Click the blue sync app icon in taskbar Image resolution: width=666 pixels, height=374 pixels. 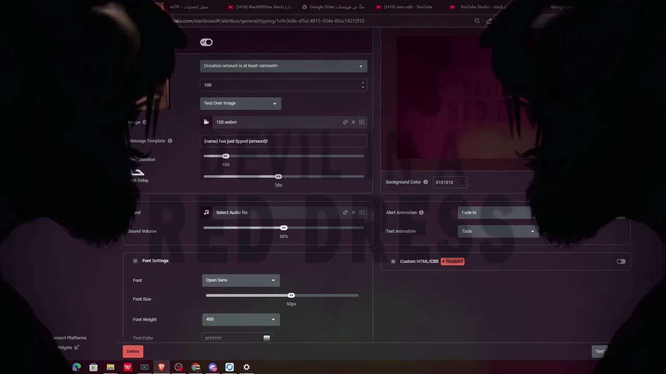(229, 367)
